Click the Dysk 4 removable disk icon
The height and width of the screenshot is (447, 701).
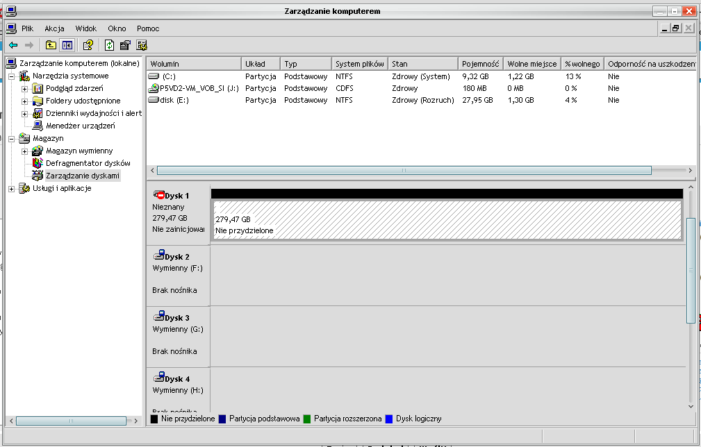click(158, 378)
